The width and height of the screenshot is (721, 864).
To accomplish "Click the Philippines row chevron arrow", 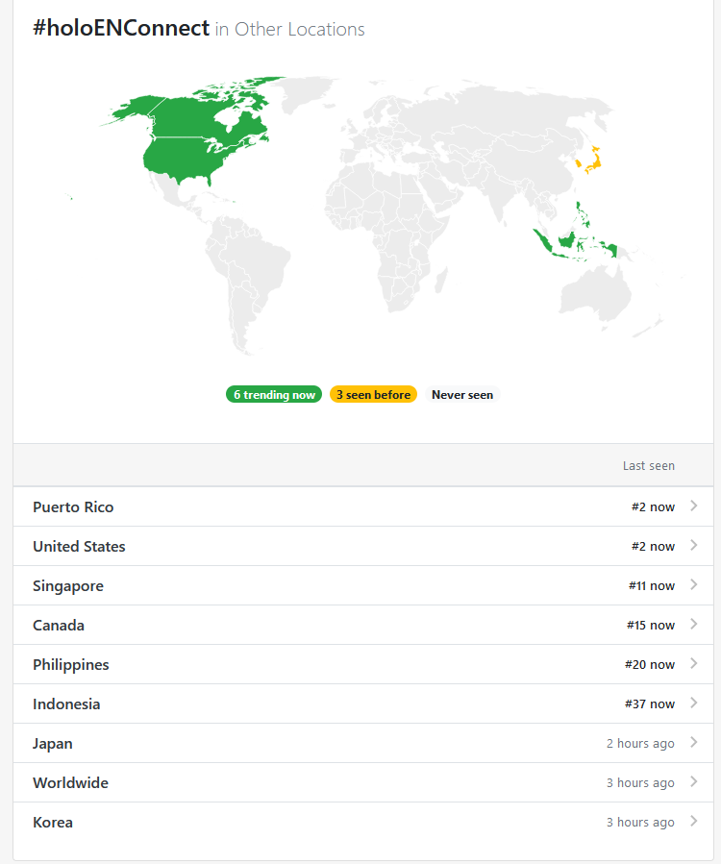I will point(694,664).
